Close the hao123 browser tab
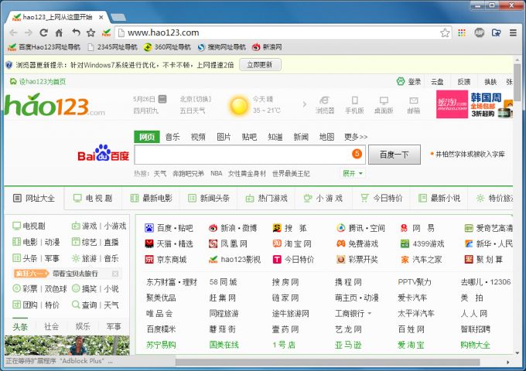Image resolution: width=526 pixels, height=371 pixels. click(x=101, y=17)
